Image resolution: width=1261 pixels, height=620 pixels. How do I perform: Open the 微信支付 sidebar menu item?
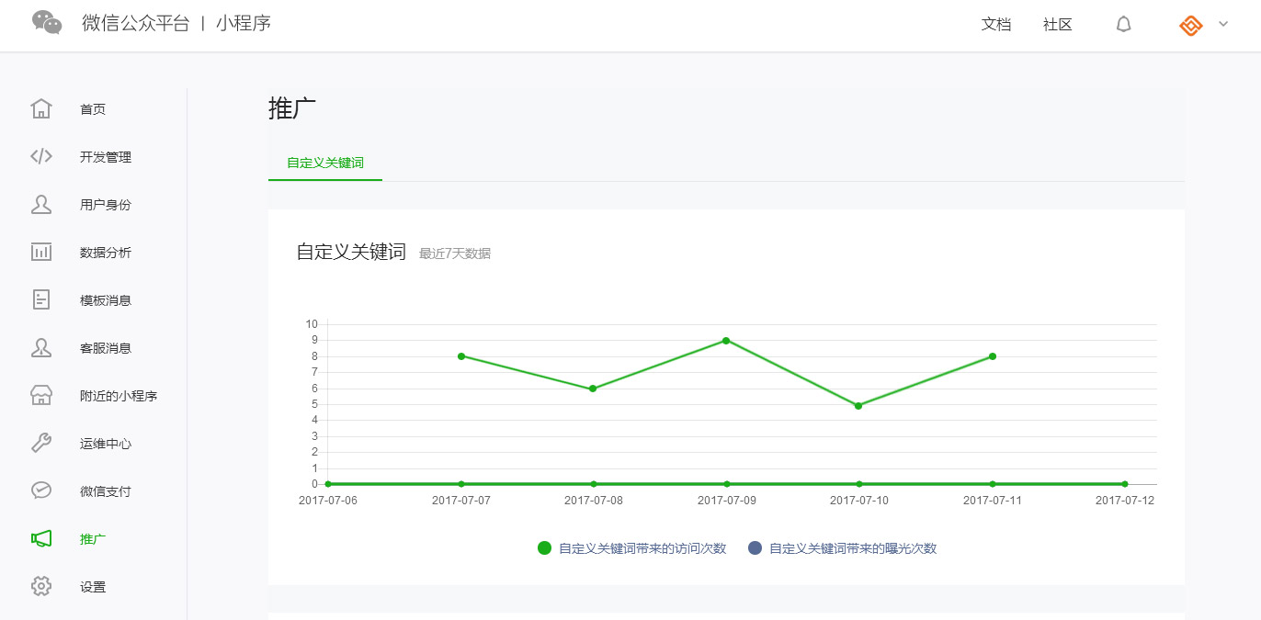[105, 491]
